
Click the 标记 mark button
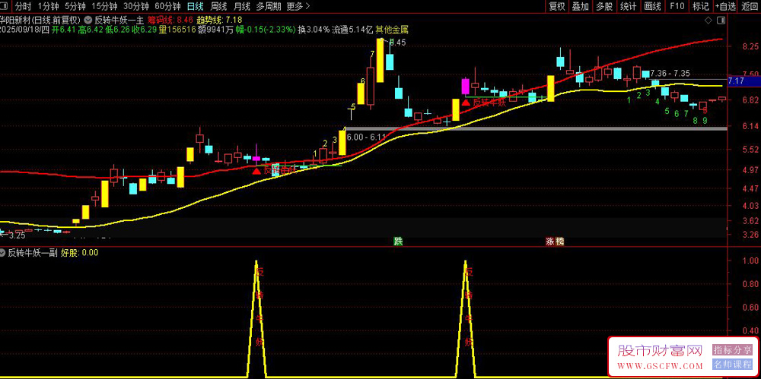coord(701,6)
